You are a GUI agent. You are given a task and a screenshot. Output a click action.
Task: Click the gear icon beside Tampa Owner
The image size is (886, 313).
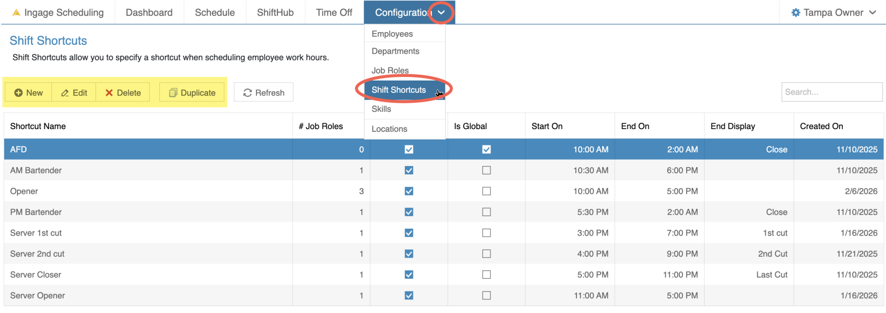coord(796,13)
